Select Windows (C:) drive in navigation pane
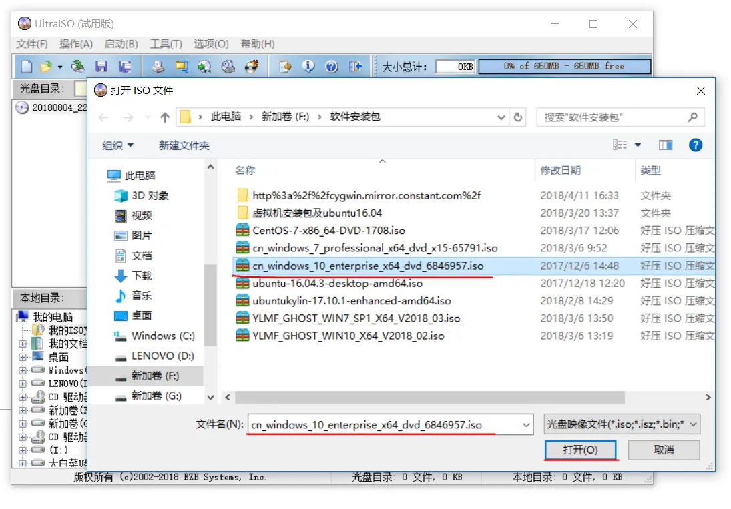The height and width of the screenshot is (509, 731). pos(155,336)
